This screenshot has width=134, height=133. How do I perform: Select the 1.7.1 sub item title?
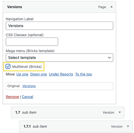click(35, 126)
